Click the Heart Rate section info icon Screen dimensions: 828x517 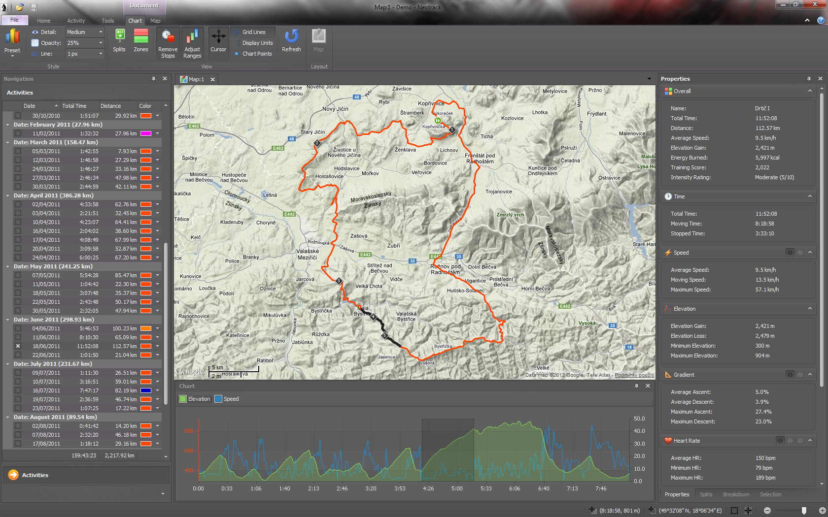780,441
